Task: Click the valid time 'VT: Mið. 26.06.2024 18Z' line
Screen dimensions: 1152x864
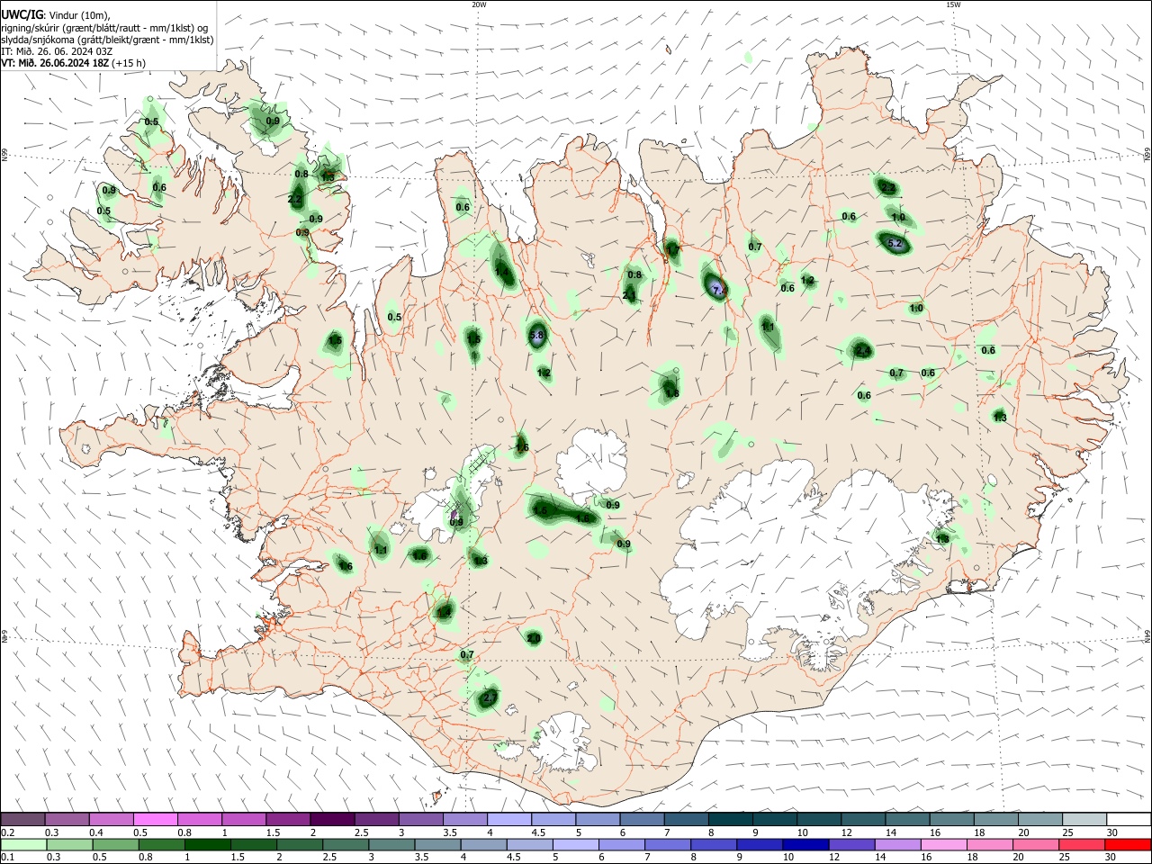Action: [73, 63]
